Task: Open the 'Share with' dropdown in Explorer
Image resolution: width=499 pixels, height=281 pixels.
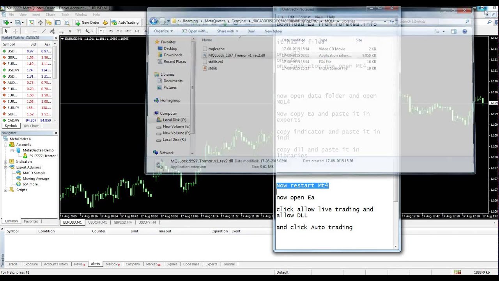Action: coord(228,31)
